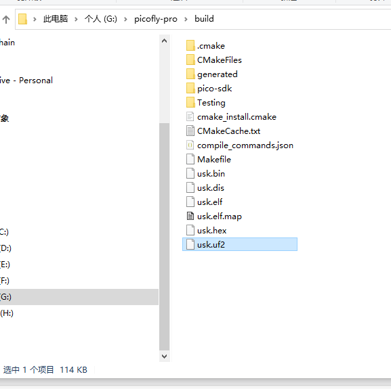
Task: Select the CMakeFiles folder icon
Action: point(190,60)
